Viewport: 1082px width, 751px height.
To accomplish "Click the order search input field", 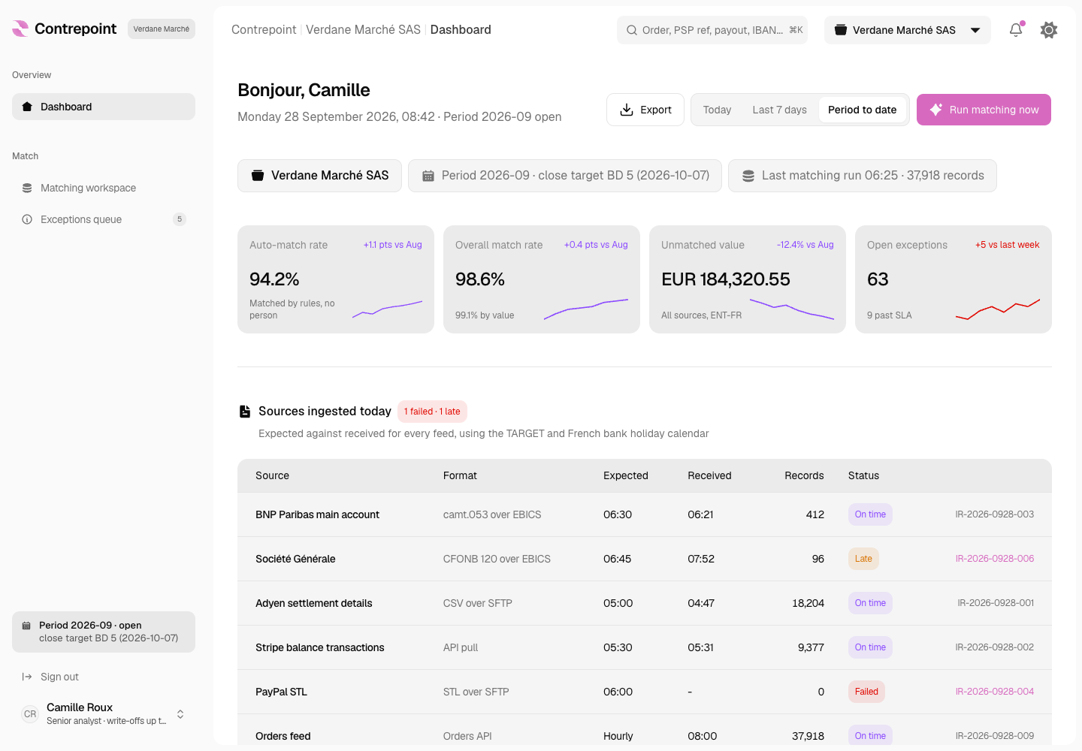I will coord(712,30).
